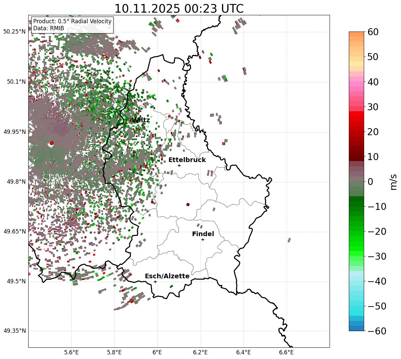Click the red radar location marker
Viewport: 401px width, 359px height.
coord(51,143)
